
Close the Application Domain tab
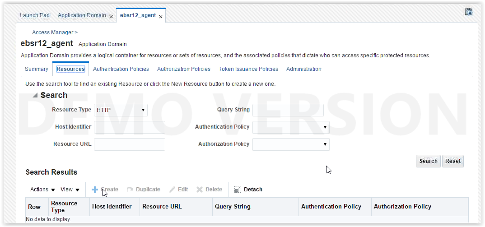pyautogui.click(x=111, y=17)
